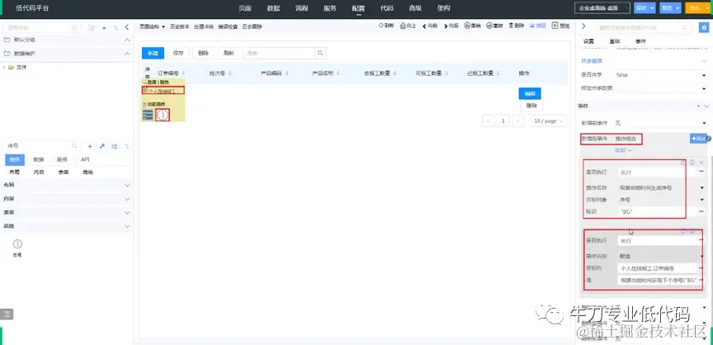Viewport: 713px width, 345px height.
Task: Close the first operation block with X
Action: pos(701,163)
